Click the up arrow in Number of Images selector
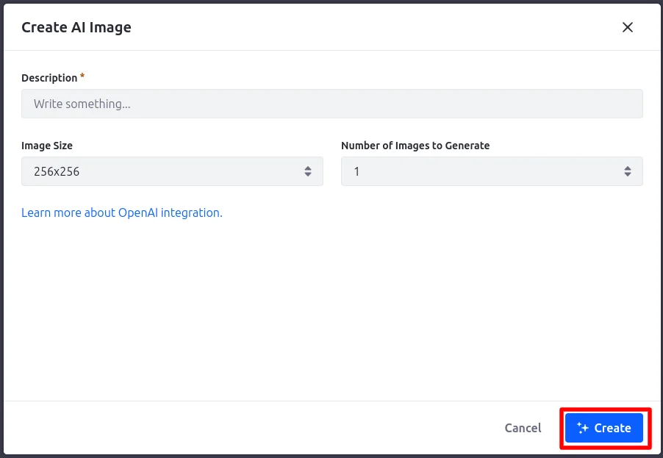 [x=628, y=168]
